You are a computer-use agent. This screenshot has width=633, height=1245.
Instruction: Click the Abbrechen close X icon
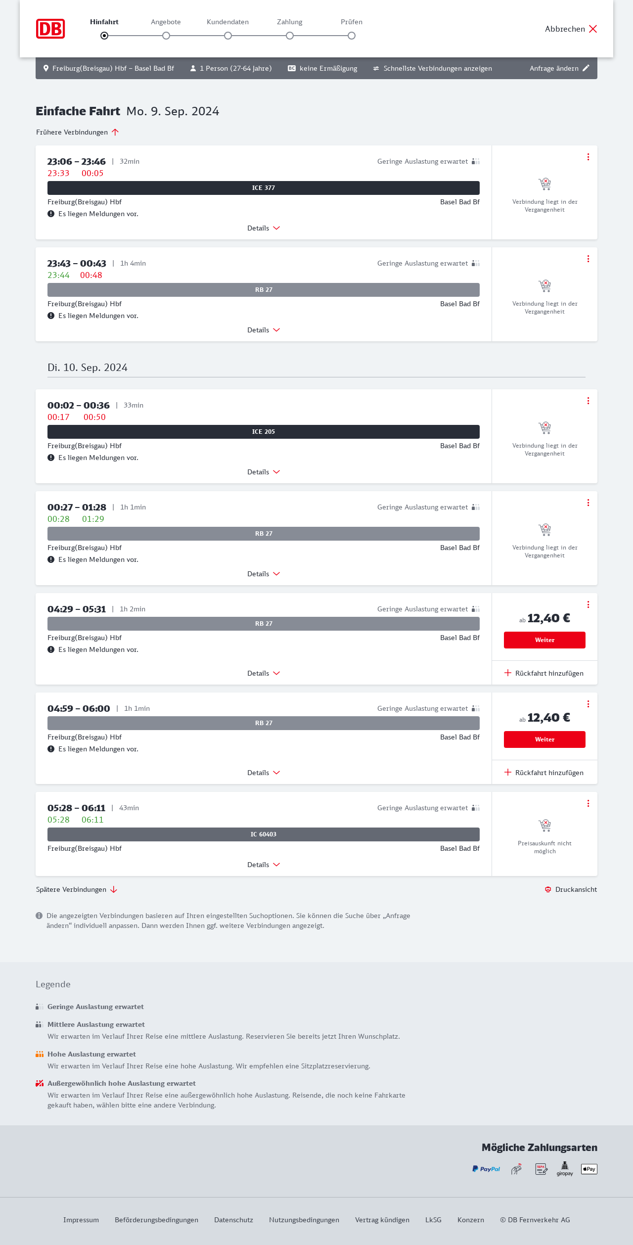click(x=593, y=29)
